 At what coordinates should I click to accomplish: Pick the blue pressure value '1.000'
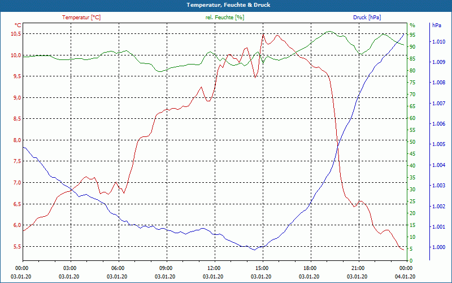[438, 247]
